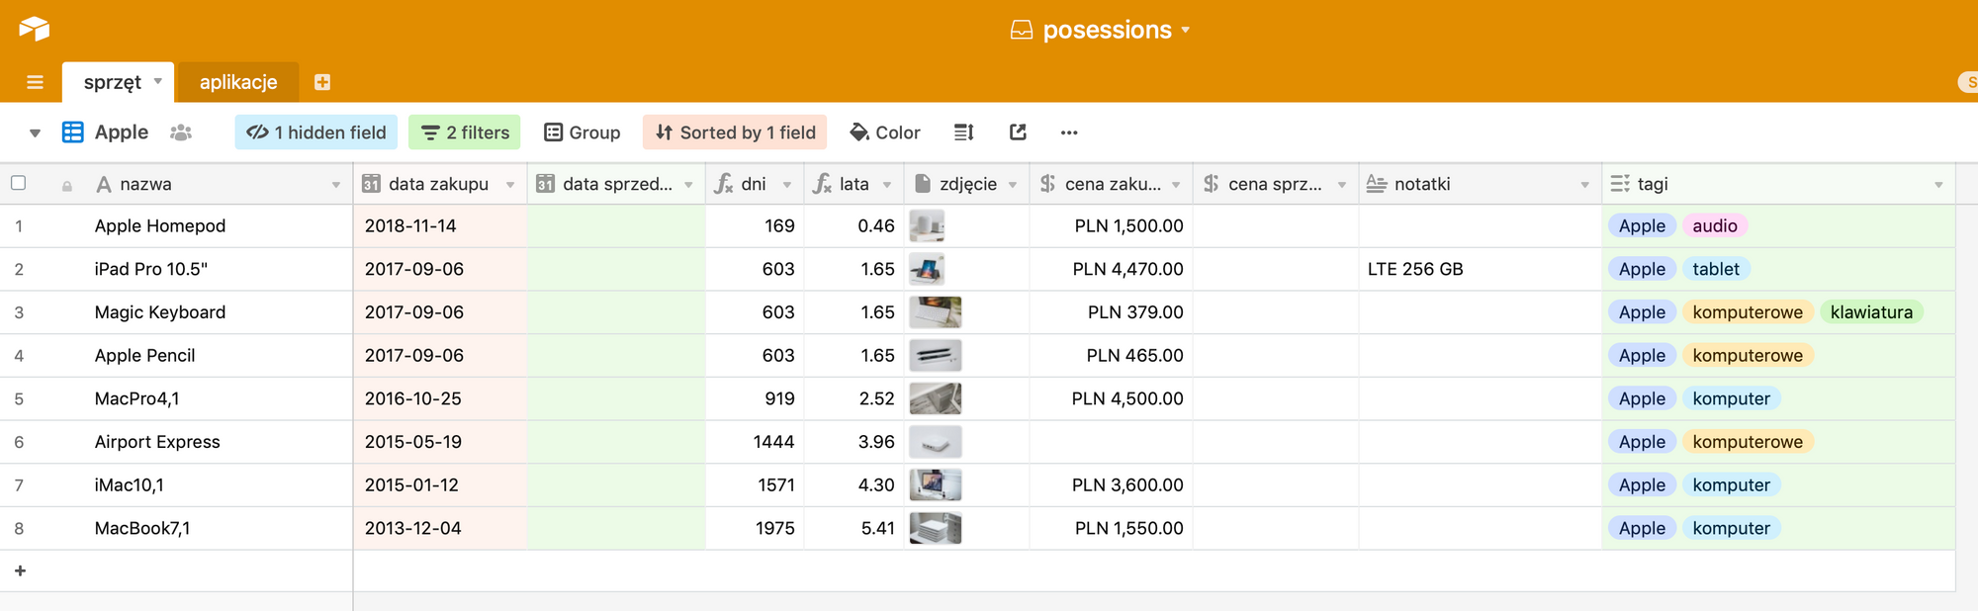
Task: Expand the views sidebar triangle
Action: point(35,132)
